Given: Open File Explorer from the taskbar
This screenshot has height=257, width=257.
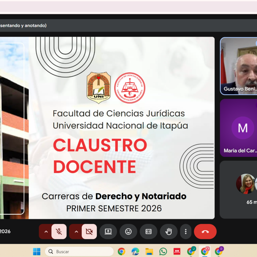Looking at the screenshot, I should point(149,251).
